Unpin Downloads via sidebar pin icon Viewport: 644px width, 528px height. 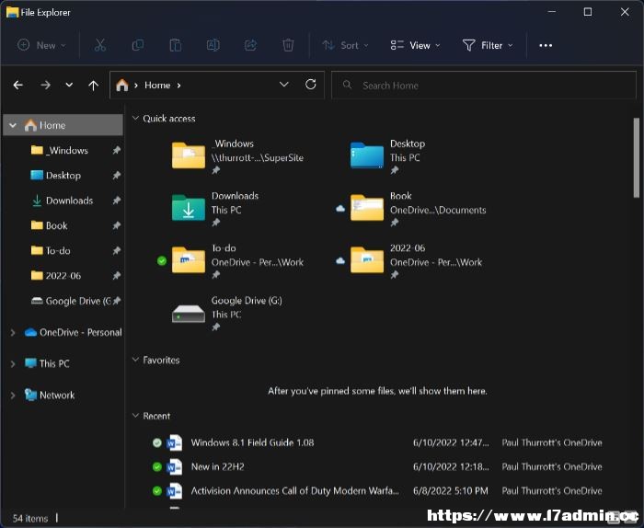tap(117, 201)
